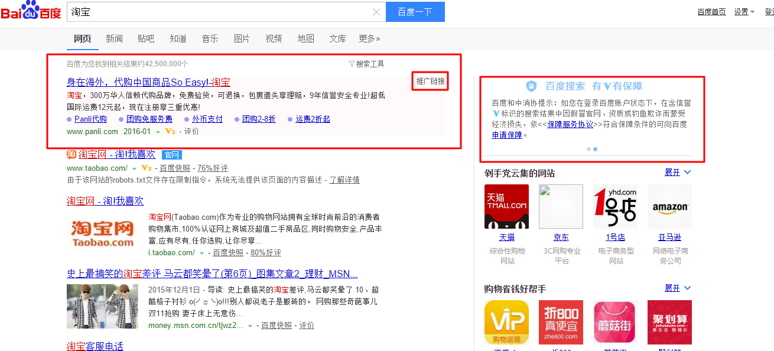The height and width of the screenshot is (351, 774).
Task: Switch to the 新闻 tab
Action: point(114,38)
